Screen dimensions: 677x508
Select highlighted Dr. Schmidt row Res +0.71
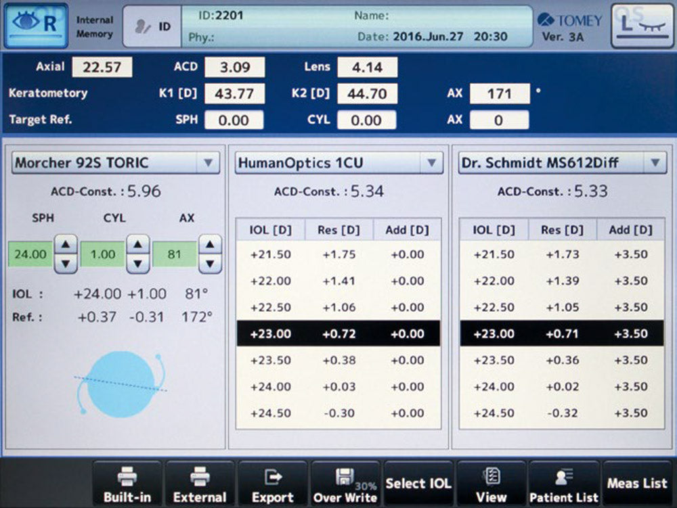point(562,333)
